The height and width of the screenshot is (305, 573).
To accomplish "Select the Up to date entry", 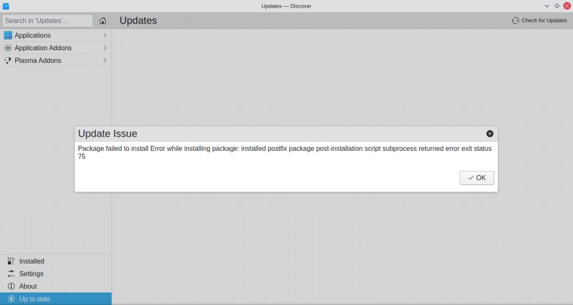I will (35, 299).
